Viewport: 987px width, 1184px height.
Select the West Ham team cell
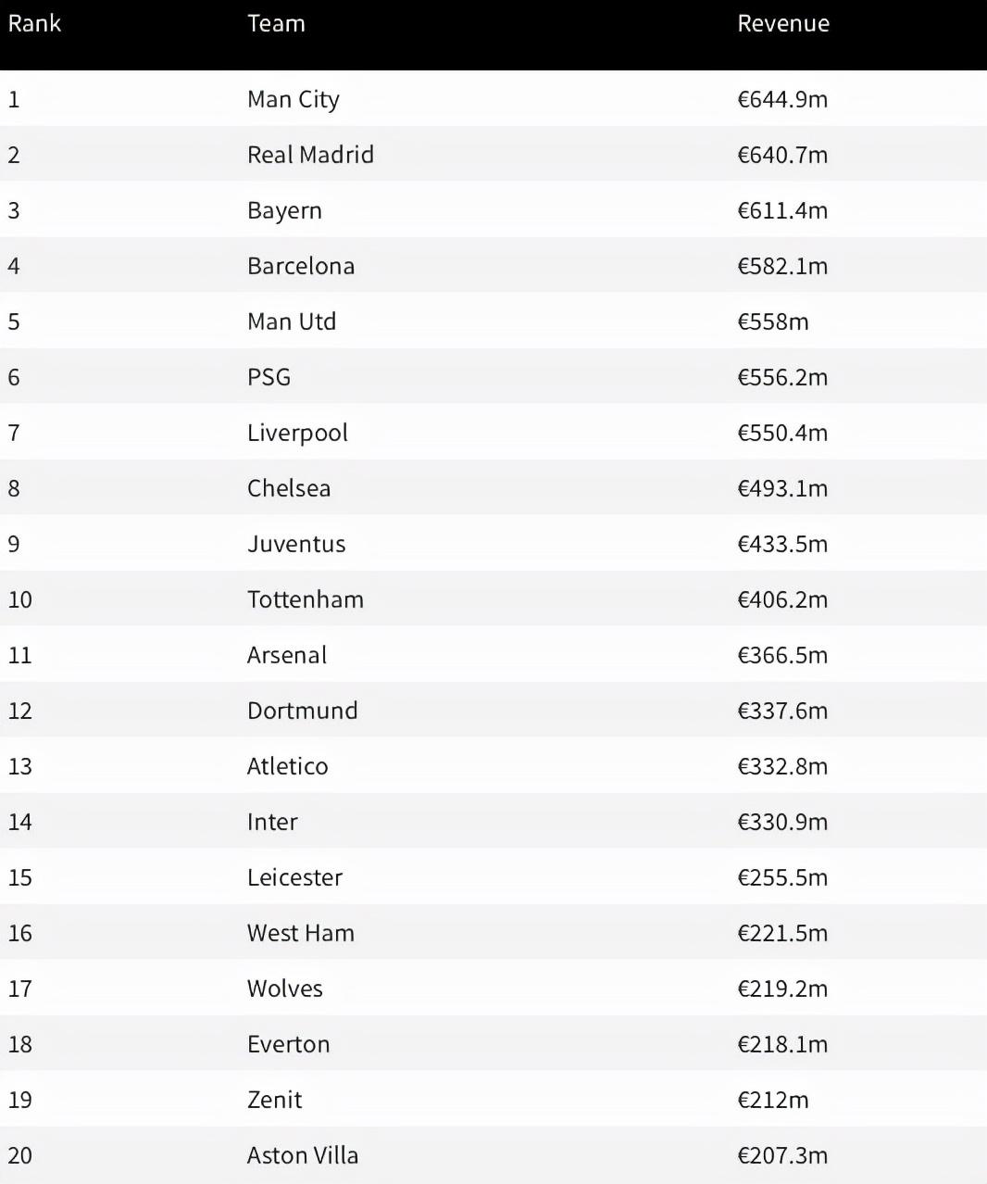[x=301, y=933]
